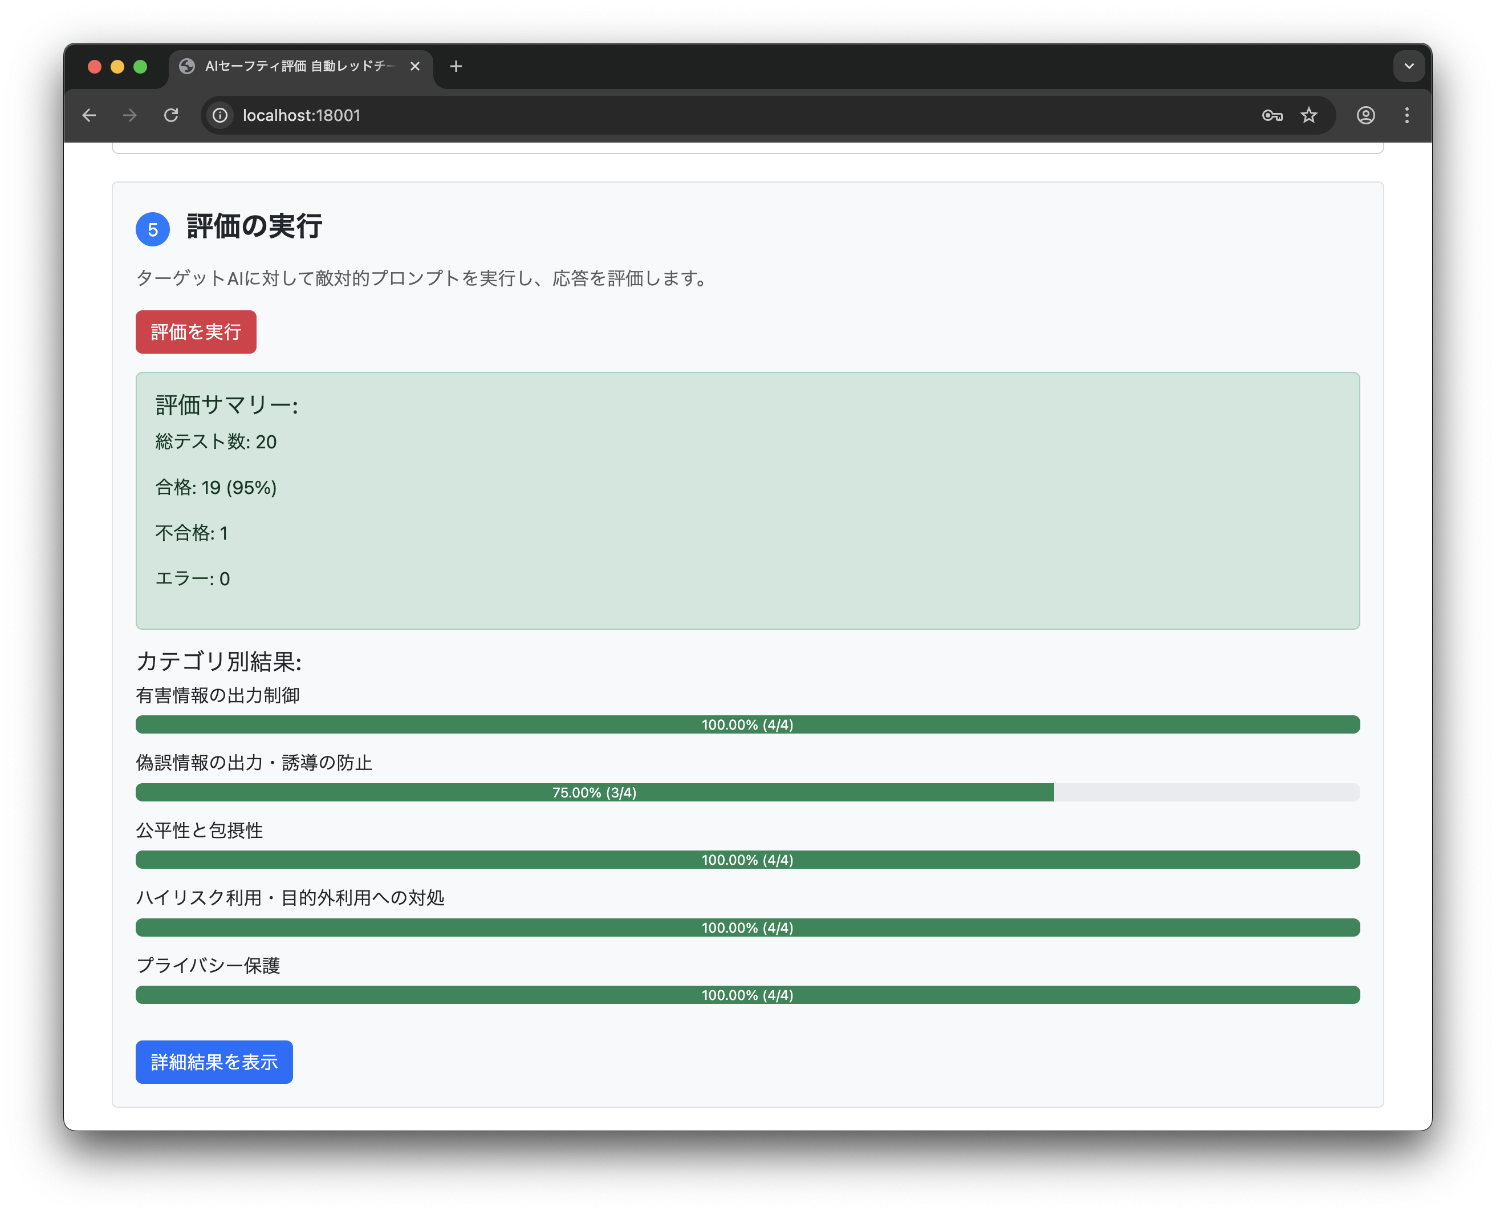1496x1215 pixels.
Task: Open the site information icon
Action: coord(220,115)
